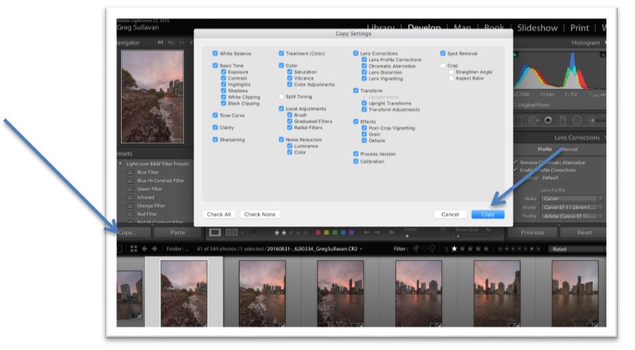The image size is (635, 350).
Task: Switch to the Slideshow module
Action: [537, 28]
